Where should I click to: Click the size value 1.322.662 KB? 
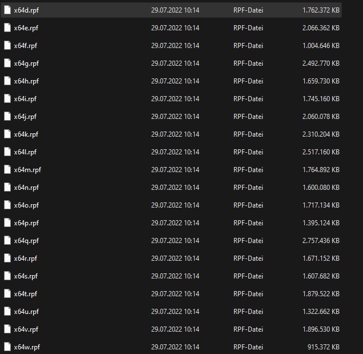coord(321,312)
